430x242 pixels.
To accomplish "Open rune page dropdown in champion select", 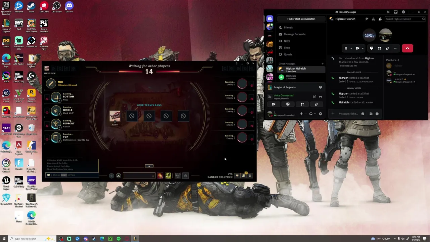I will [139, 176].
